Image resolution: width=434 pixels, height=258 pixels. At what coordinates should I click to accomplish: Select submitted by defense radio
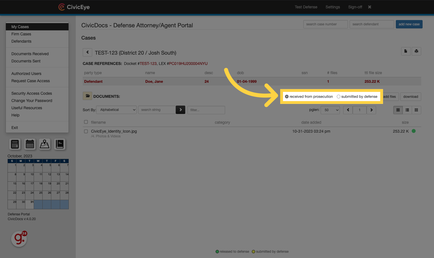click(338, 97)
